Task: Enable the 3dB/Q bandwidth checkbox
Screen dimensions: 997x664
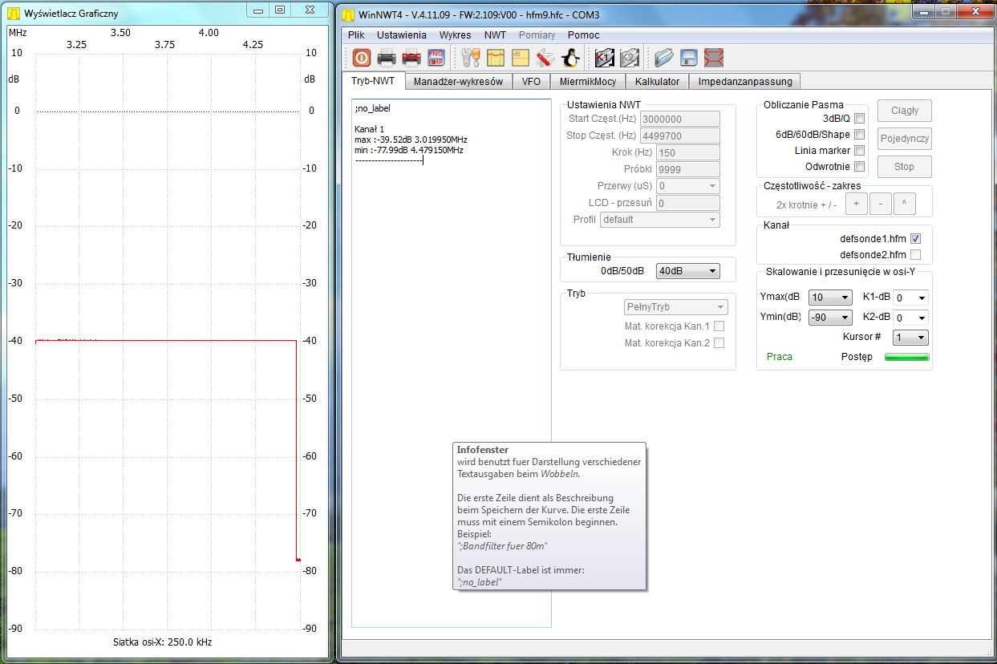Action: point(859,119)
